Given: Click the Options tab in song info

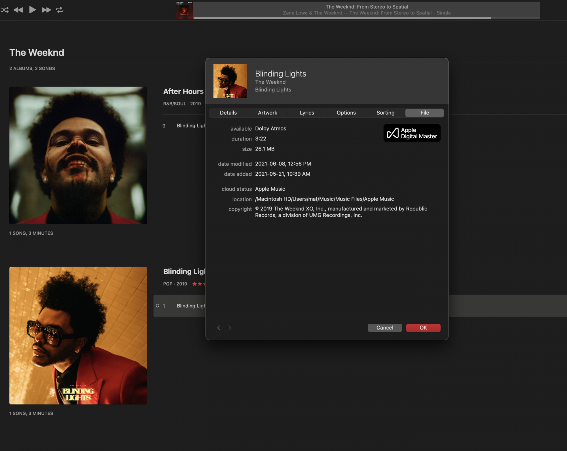Looking at the screenshot, I should (x=346, y=113).
